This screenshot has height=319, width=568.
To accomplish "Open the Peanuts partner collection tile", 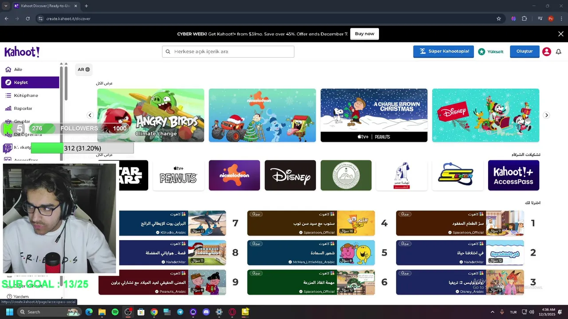I will pos(178,175).
